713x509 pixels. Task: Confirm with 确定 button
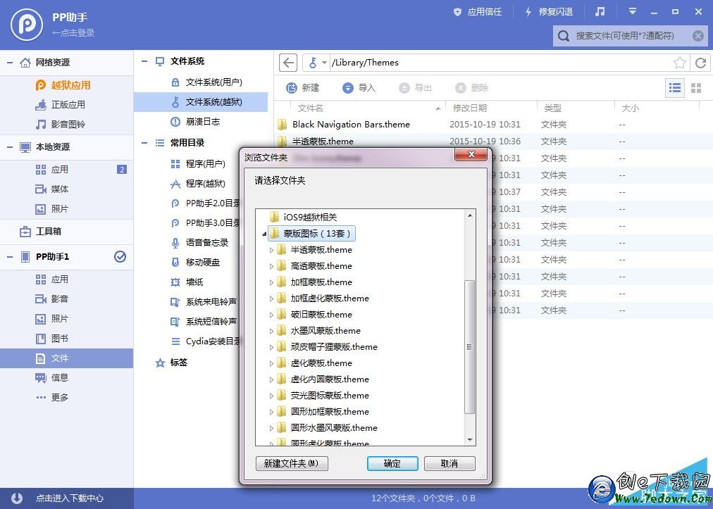click(x=392, y=463)
